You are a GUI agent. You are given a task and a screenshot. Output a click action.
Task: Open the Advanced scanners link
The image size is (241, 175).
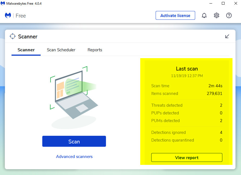click(74, 157)
